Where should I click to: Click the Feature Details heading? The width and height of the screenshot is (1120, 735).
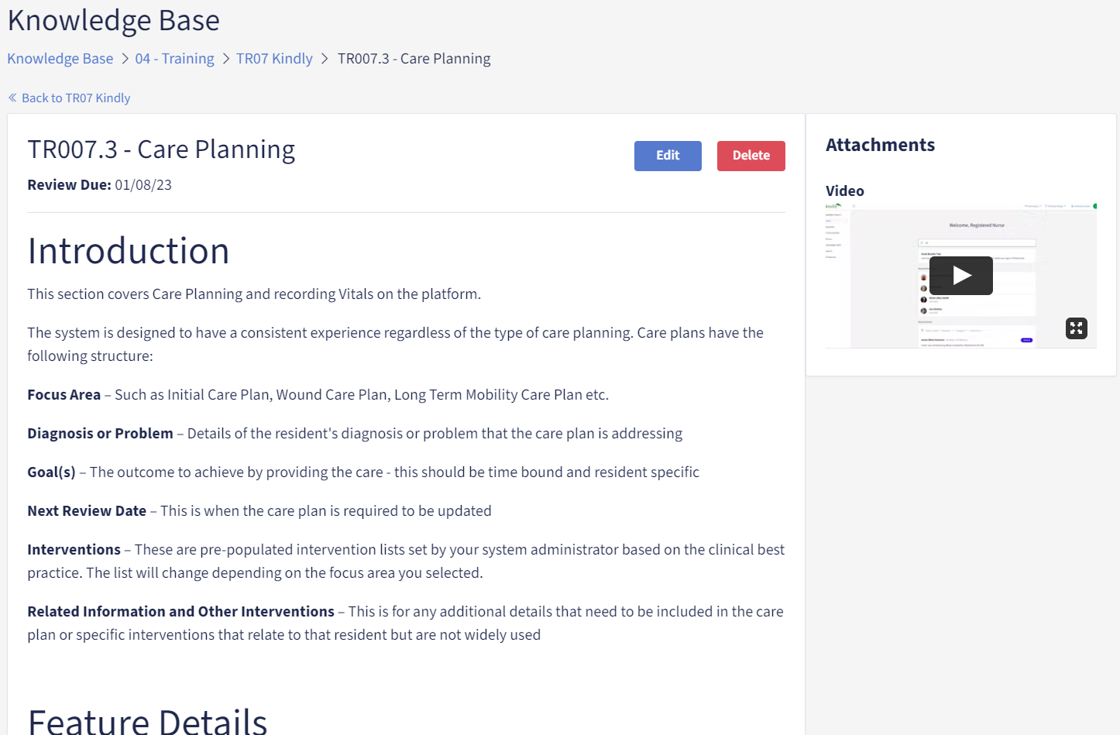pyautogui.click(x=147, y=720)
